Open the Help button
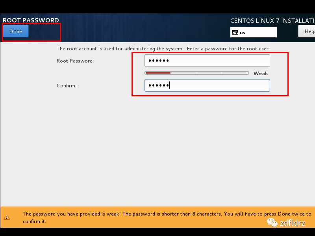Image resolution: width=315 pixels, height=236 pixels. tap(307, 31)
